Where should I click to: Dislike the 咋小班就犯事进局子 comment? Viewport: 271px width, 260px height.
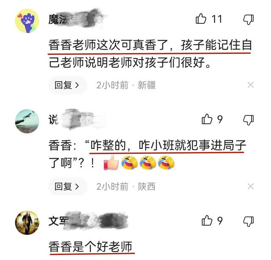(249, 120)
